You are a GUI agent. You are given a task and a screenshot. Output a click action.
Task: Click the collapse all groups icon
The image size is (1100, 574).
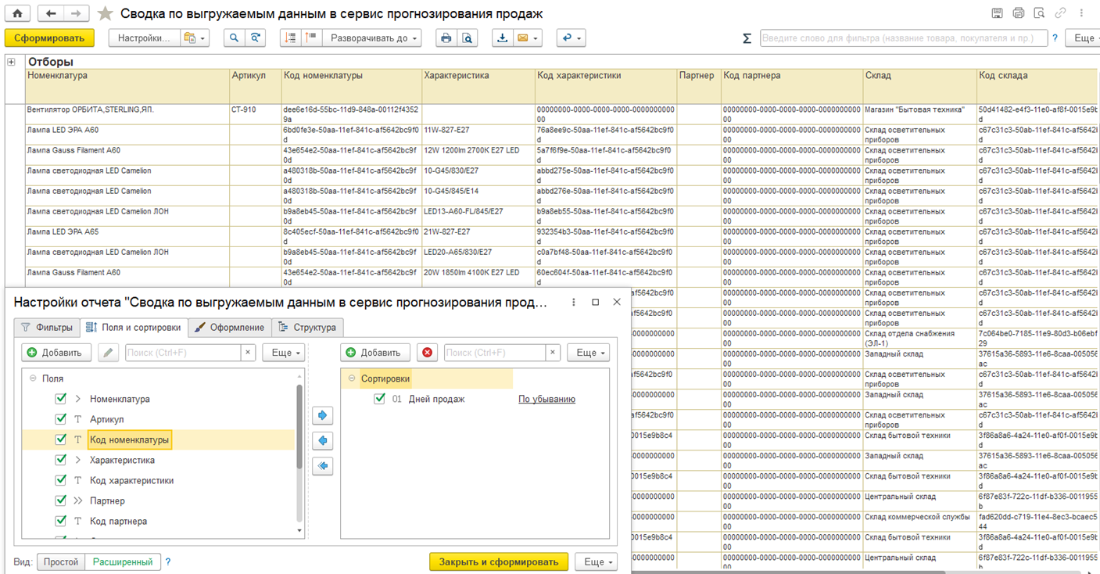click(x=310, y=38)
